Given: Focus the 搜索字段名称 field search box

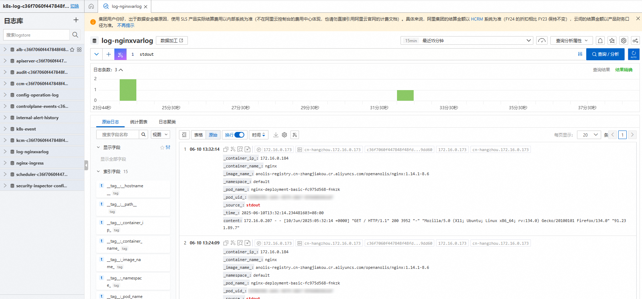Looking at the screenshot, I should 118,134.
